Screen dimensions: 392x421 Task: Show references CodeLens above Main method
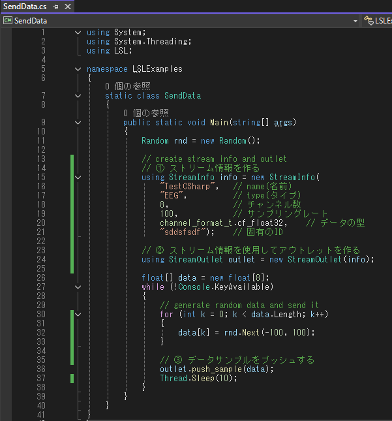146,113
